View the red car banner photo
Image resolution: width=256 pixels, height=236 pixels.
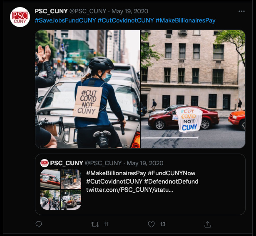(193, 89)
